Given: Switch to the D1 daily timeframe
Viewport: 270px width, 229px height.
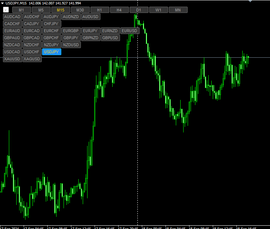Looking at the screenshot, I should point(139,10).
